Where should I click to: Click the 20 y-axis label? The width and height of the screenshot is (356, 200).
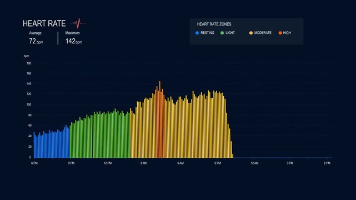[30, 147]
